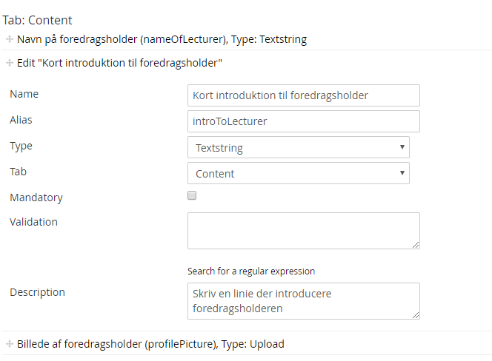Click the resize grip of the Description textarea
The image size is (492, 361).
click(416, 315)
